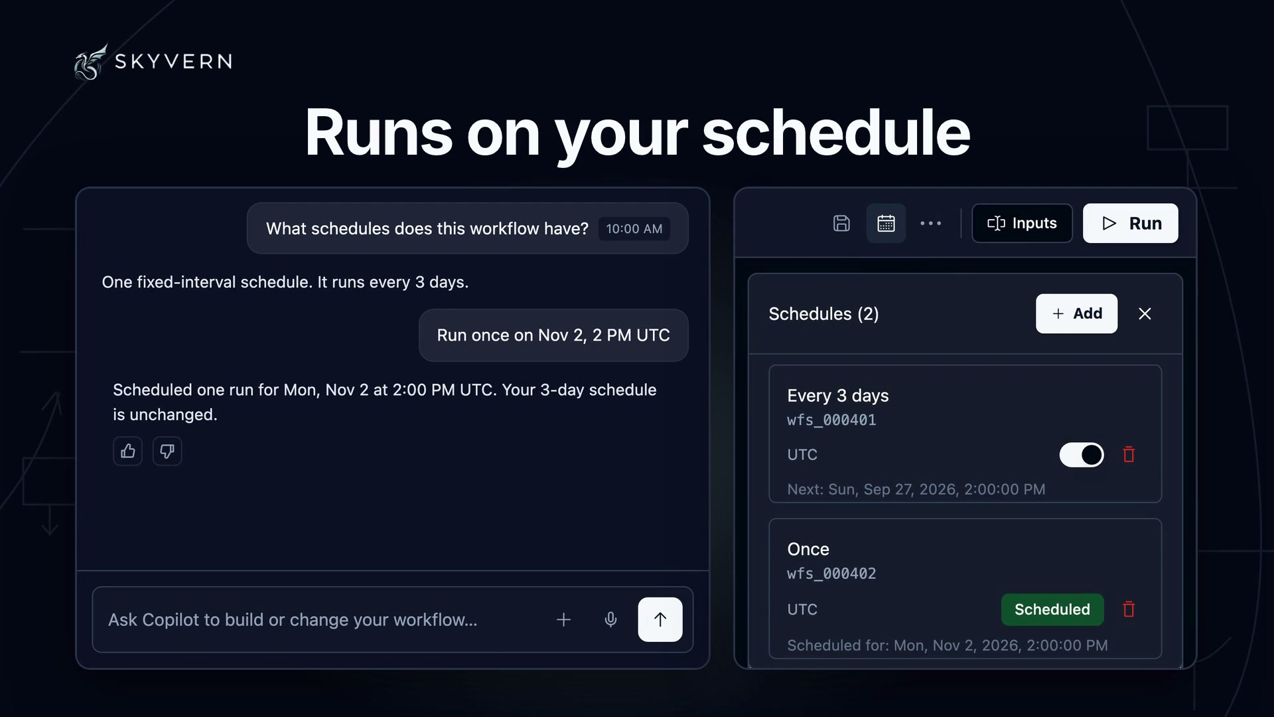Add a new schedule with Add button
Screen dimensions: 1274x717
pos(1076,313)
